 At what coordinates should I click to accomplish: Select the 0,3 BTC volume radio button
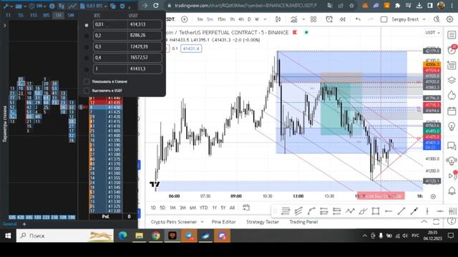coord(87,47)
